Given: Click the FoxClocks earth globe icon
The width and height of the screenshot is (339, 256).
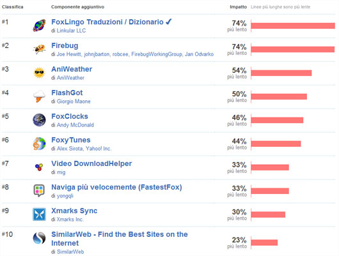Looking at the screenshot, I should pos(40,120).
